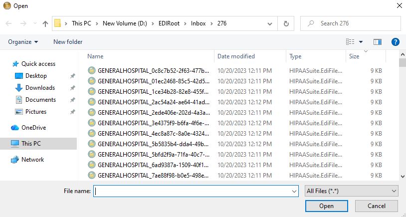The image size is (406, 217).
Task: Click EDI file icon for GENERALHOSPITAL_2ac54a24
Action: 91,102
